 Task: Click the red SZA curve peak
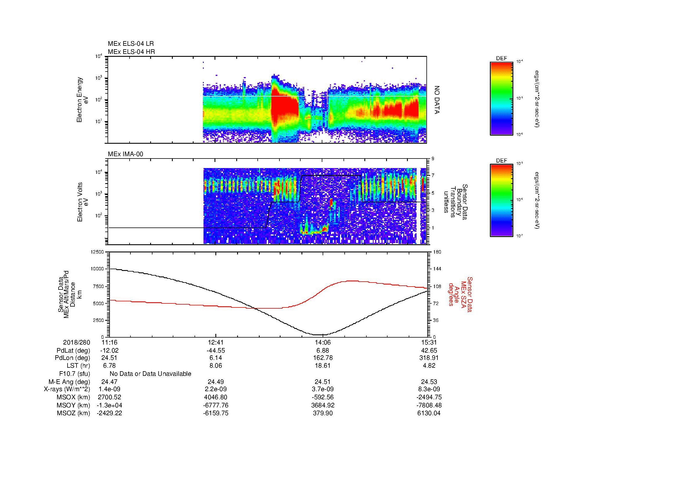pyautogui.click(x=351, y=281)
